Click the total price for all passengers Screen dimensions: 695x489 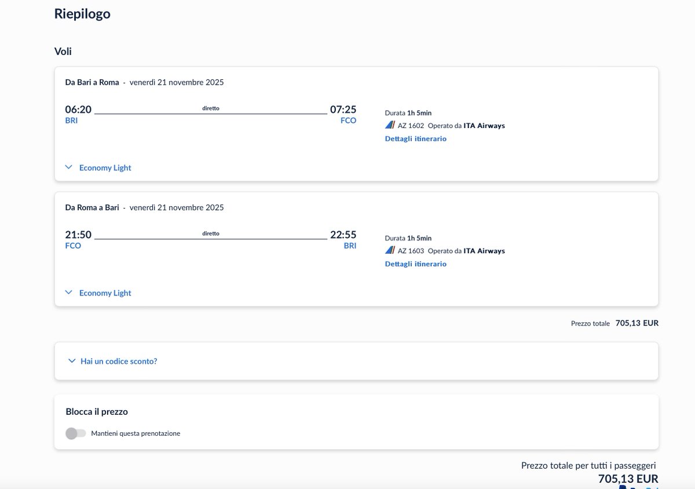tap(628, 479)
